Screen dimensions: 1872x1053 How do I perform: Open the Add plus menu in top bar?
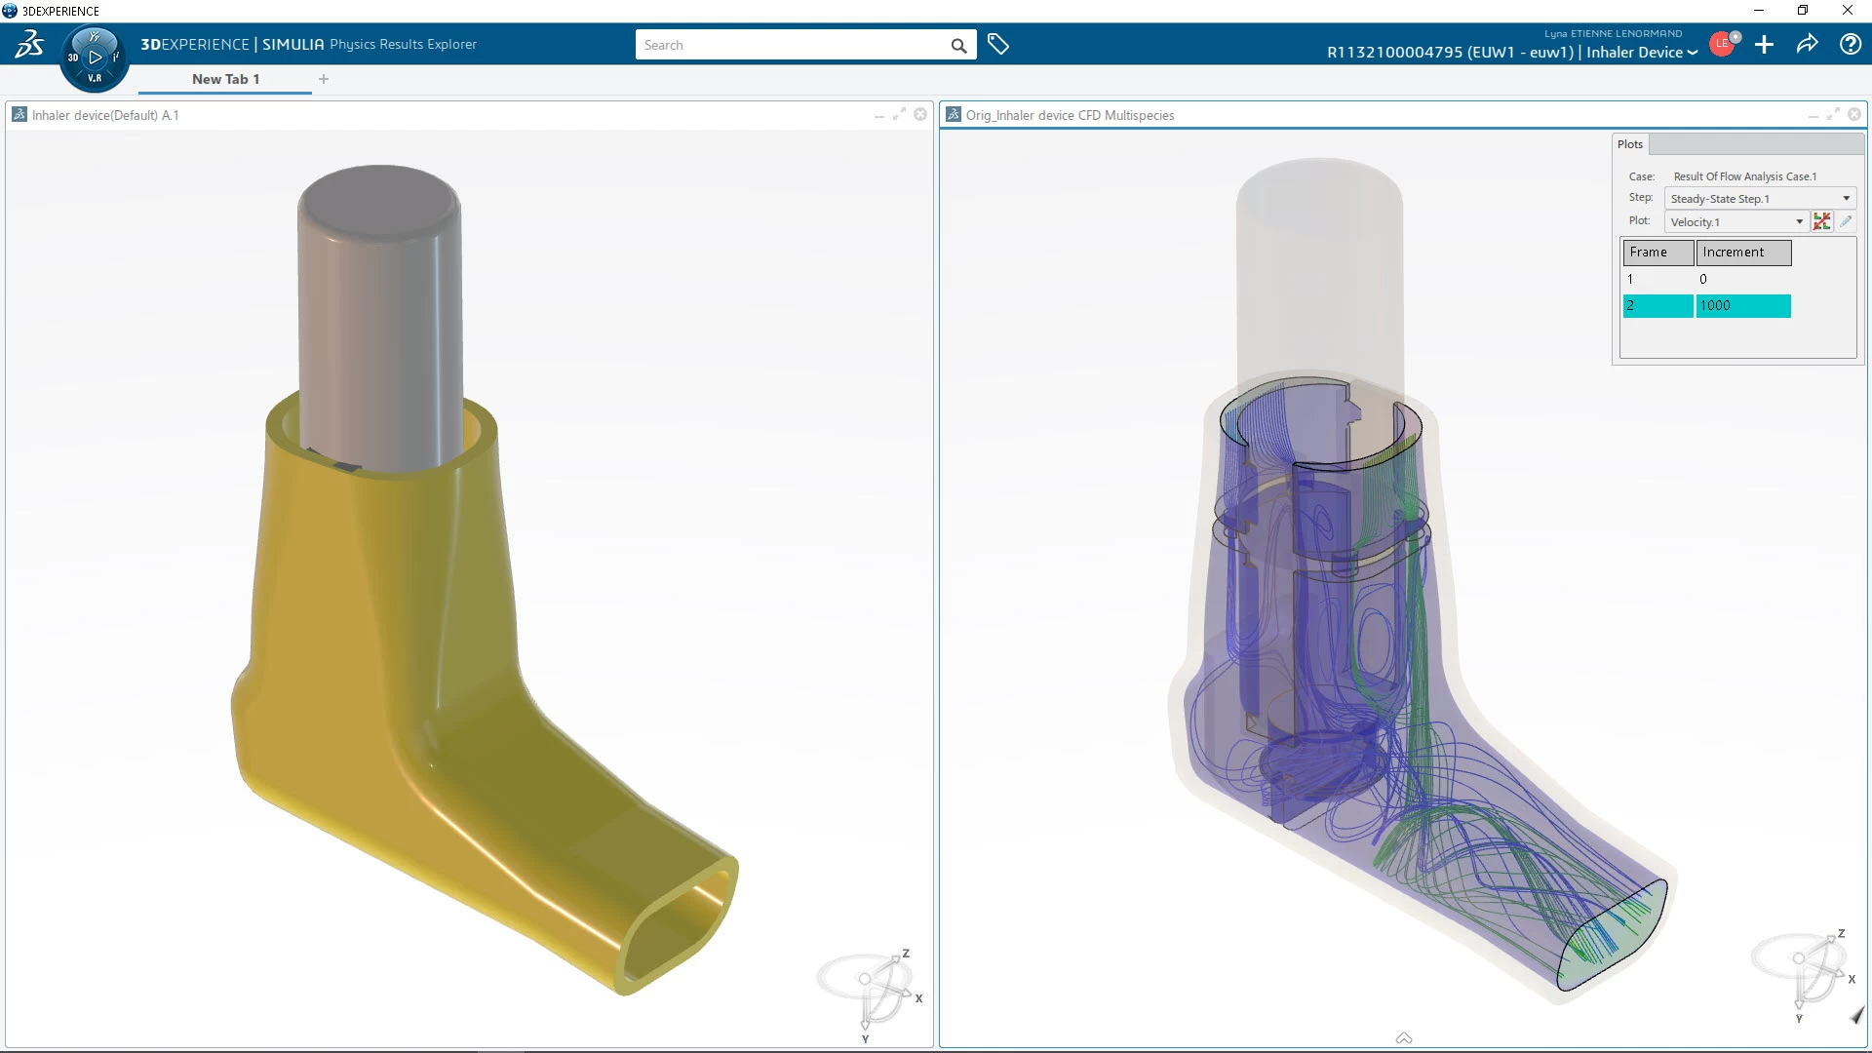(x=1764, y=45)
